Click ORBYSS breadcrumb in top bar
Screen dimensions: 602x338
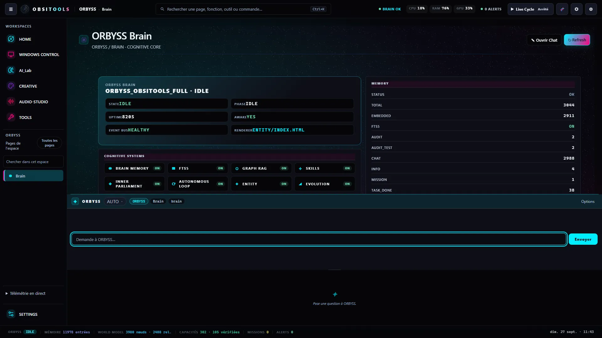(x=87, y=9)
